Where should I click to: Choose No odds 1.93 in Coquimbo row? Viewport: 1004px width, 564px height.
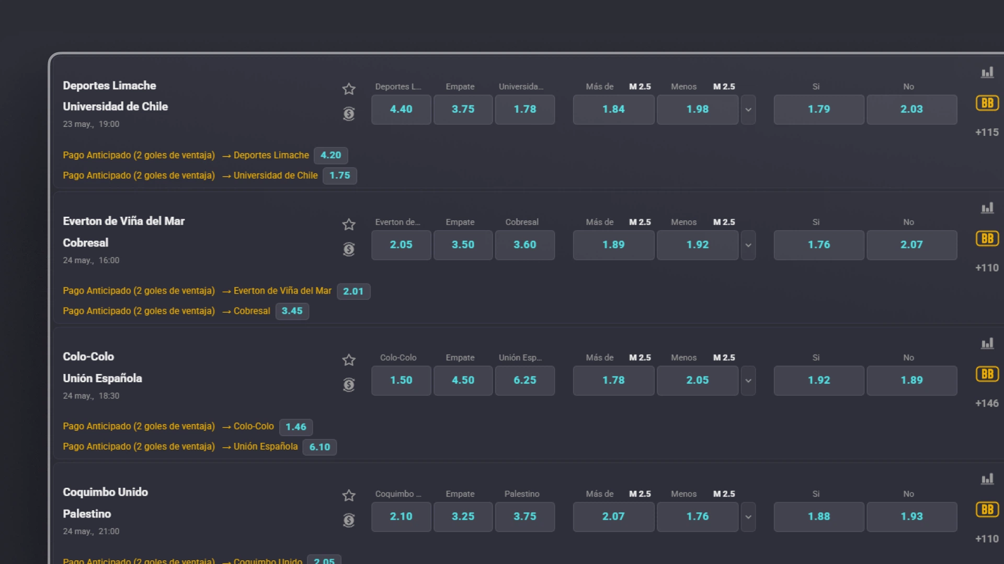912,517
